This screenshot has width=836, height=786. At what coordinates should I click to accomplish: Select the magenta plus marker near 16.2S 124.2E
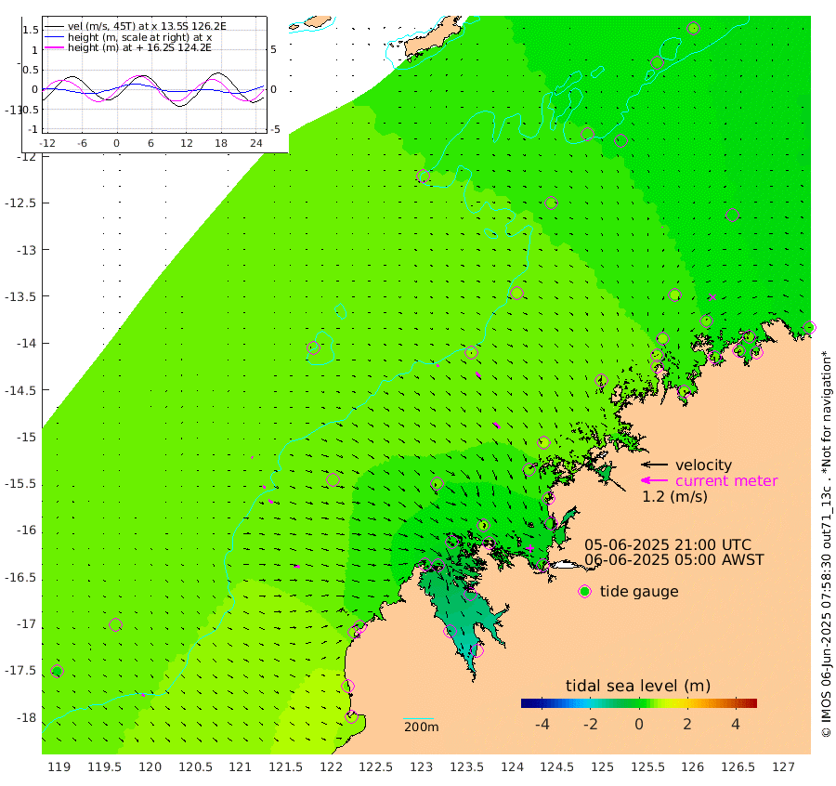click(529, 548)
